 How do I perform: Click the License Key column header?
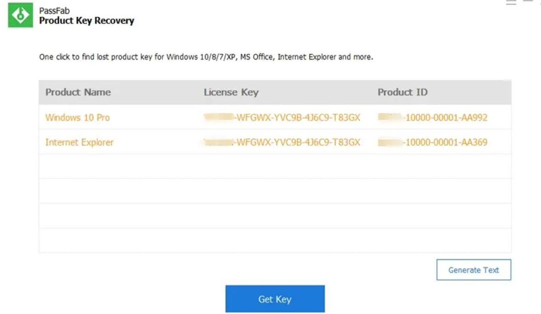(x=231, y=92)
